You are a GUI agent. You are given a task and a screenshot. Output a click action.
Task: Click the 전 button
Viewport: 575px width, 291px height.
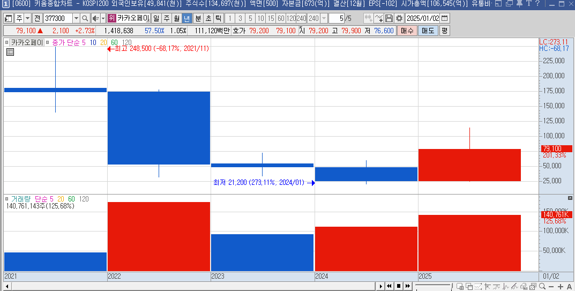[38, 18]
